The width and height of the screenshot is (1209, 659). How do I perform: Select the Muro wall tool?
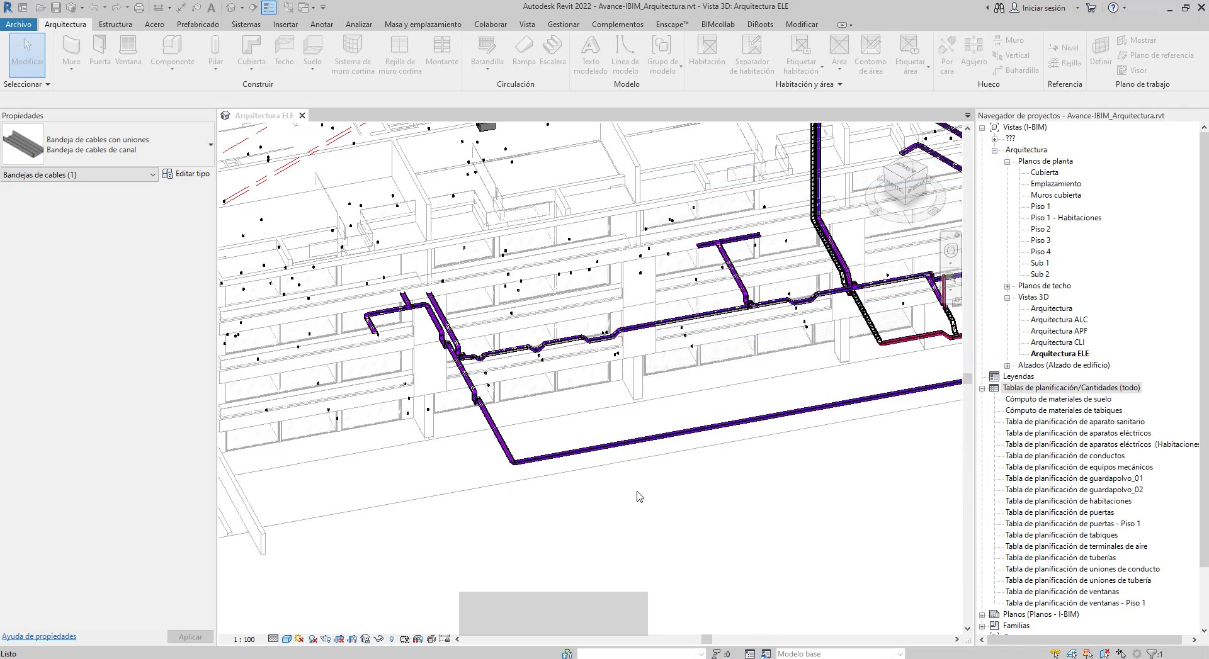point(71,50)
